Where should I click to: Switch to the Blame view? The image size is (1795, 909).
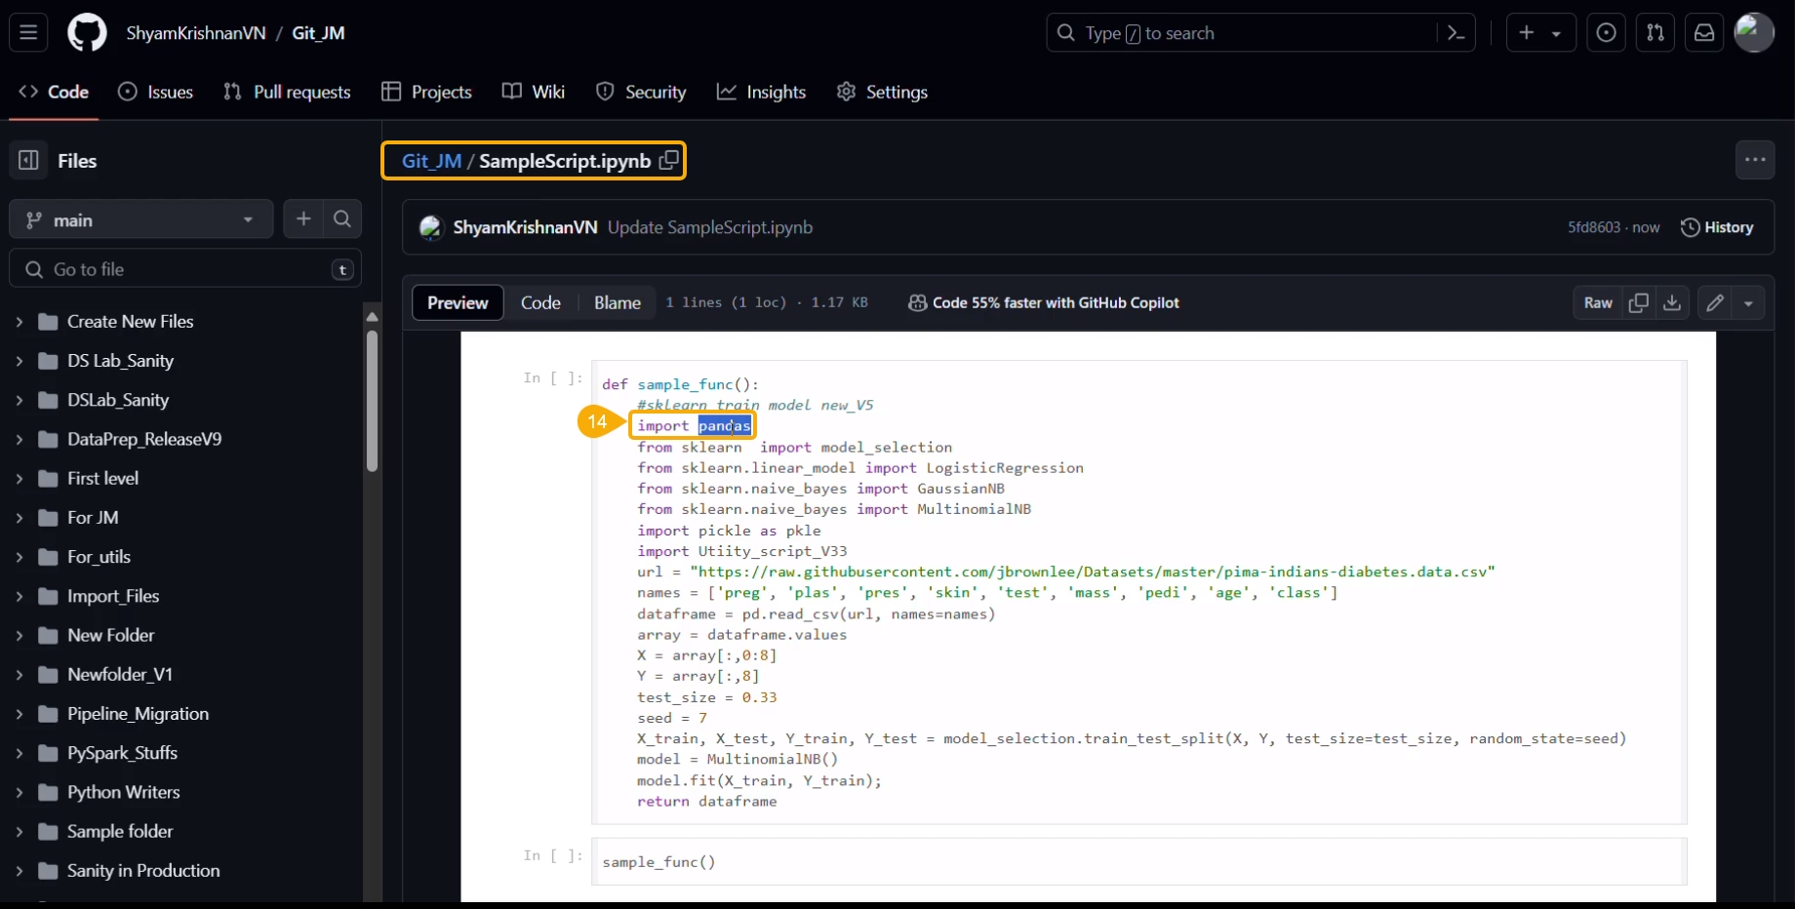click(x=617, y=303)
